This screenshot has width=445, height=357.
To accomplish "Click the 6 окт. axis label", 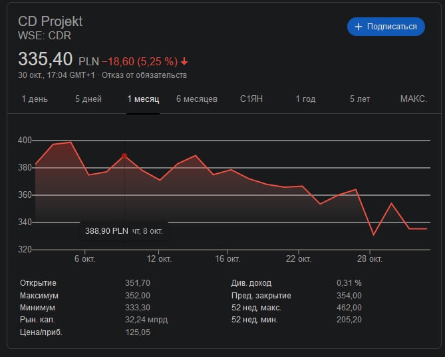I will (85, 259).
